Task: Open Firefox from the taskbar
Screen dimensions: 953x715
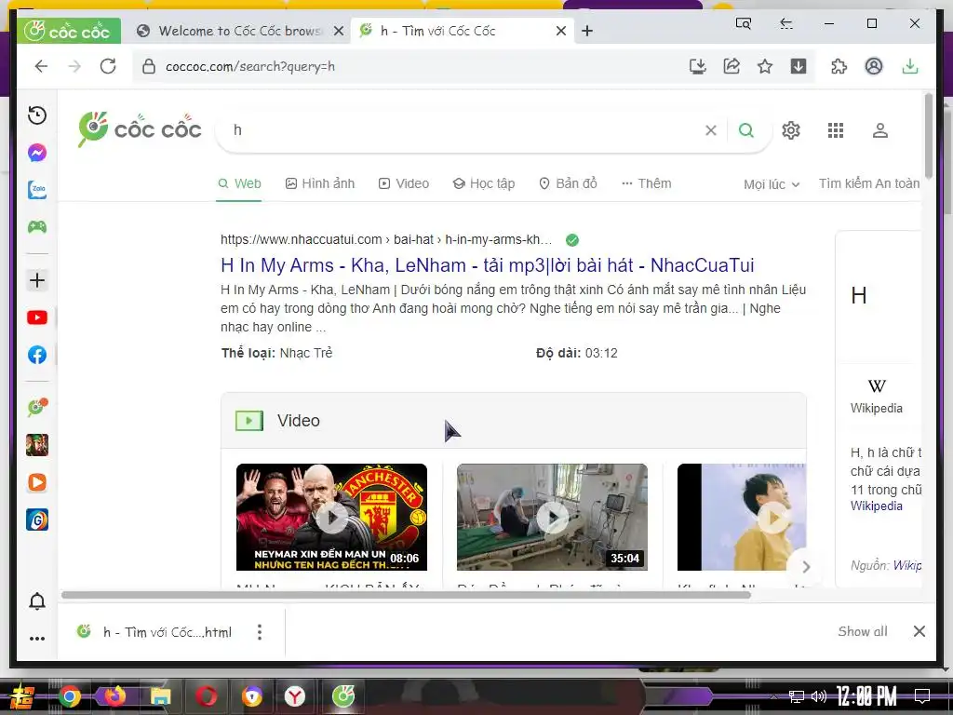Action: coord(114,696)
